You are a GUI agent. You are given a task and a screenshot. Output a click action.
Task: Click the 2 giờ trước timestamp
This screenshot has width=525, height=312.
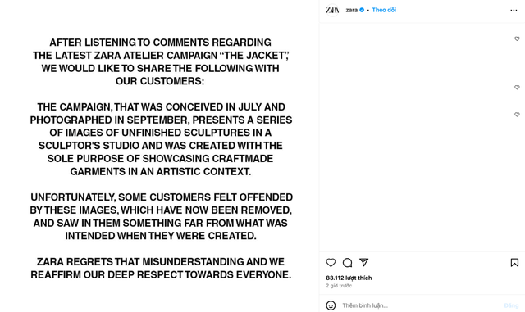[x=339, y=286]
